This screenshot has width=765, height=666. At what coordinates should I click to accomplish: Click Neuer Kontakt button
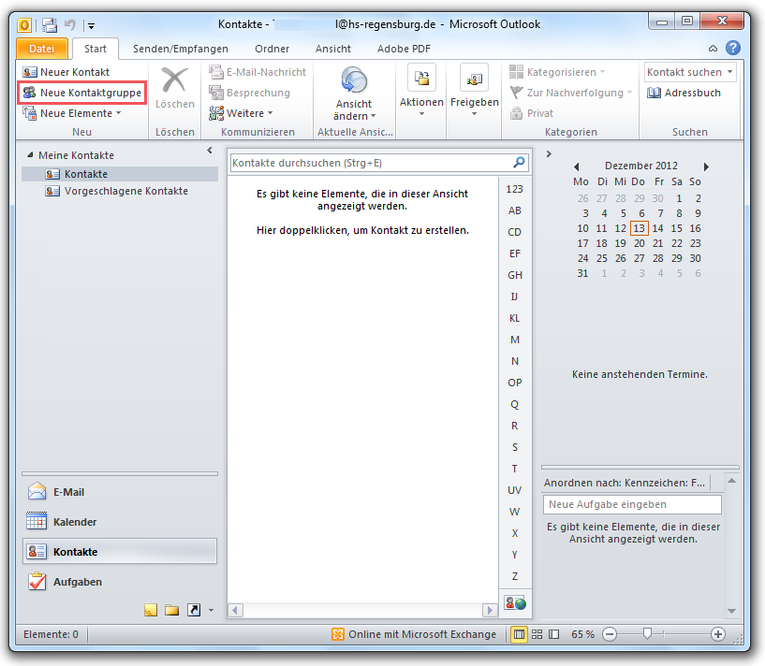click(x=66, y=72)
